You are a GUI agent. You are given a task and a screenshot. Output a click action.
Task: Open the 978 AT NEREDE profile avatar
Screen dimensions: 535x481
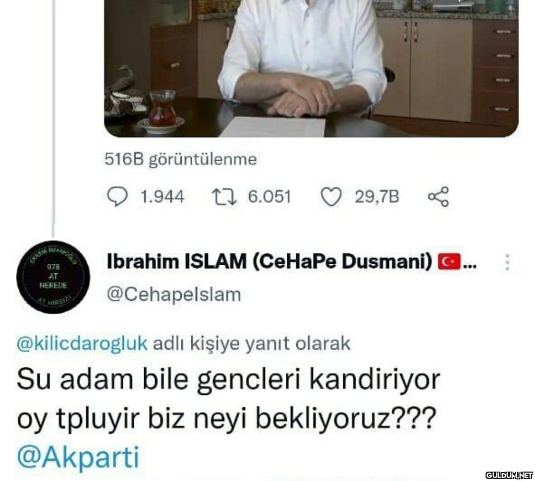(53, 276)
